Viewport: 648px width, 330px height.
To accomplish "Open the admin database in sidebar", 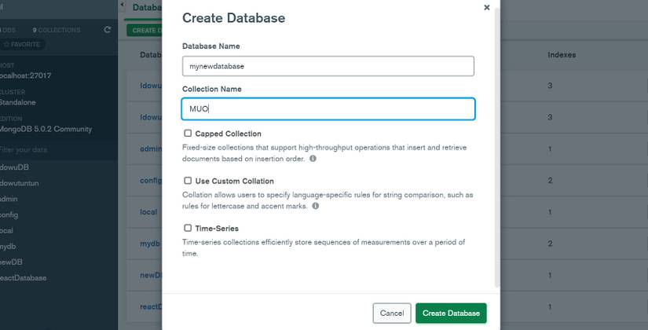I will pyautogui.click(x=9, y=199).
